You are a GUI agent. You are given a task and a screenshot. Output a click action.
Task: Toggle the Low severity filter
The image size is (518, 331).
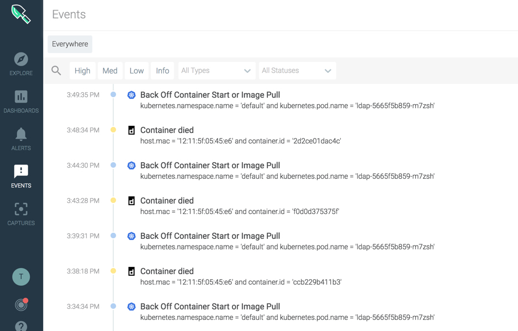click(x=136, y=71)
